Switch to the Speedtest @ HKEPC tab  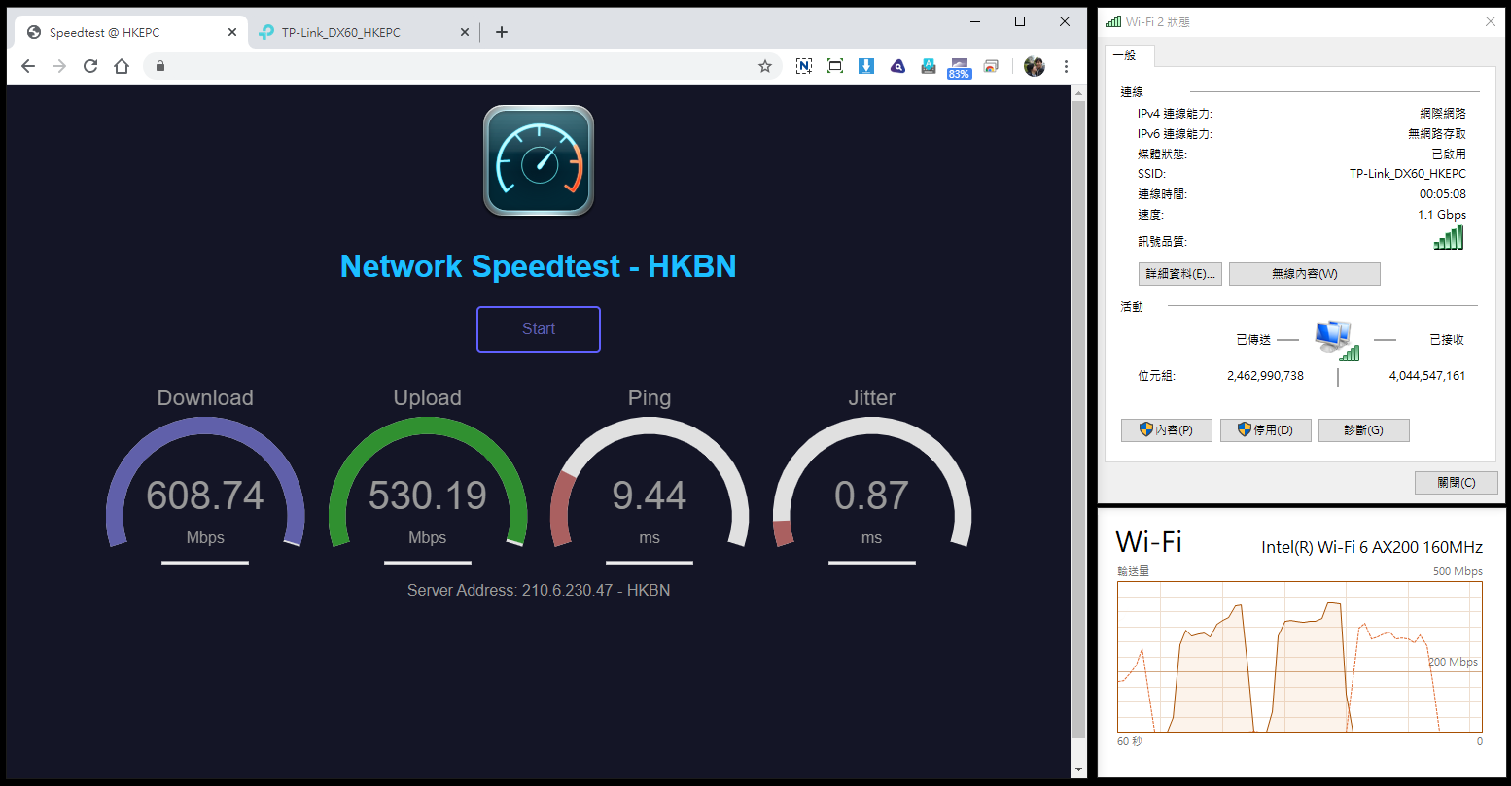click(130, 32)
